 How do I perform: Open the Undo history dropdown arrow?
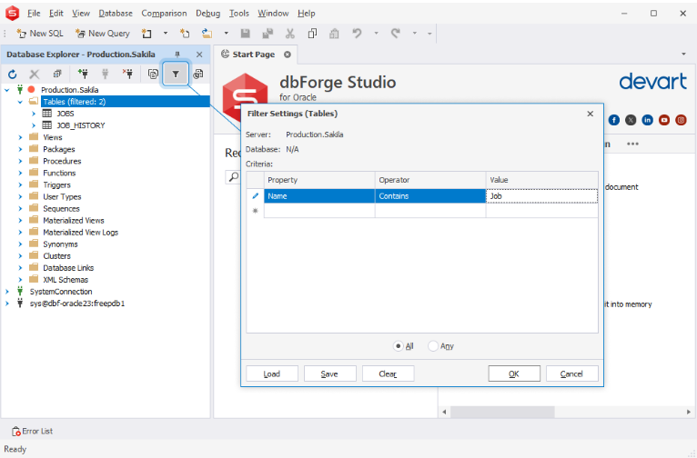coord(376,34)
